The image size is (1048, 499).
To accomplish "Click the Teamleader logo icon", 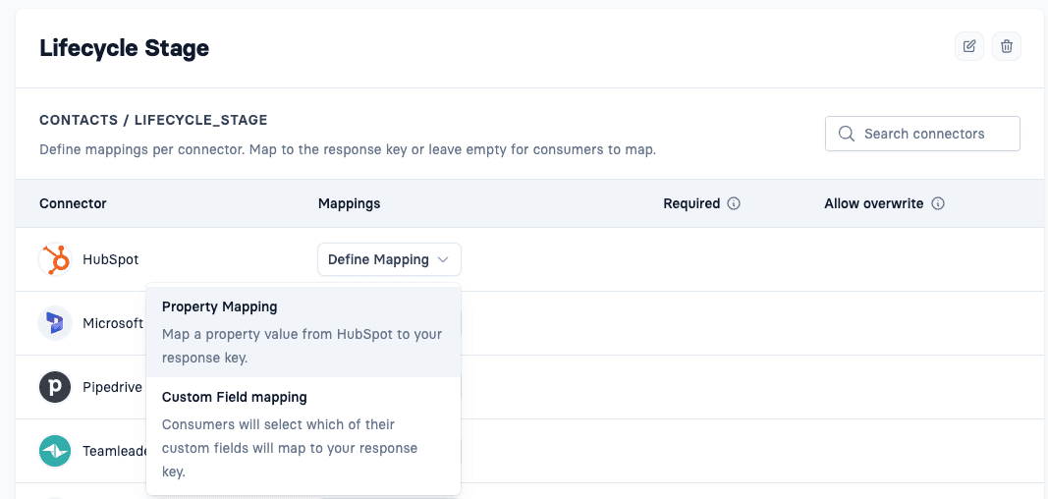I will click(55, 451).
